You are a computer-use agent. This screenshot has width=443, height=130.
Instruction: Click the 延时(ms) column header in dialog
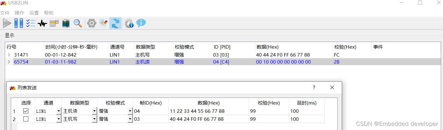click(x=307, y=103)
